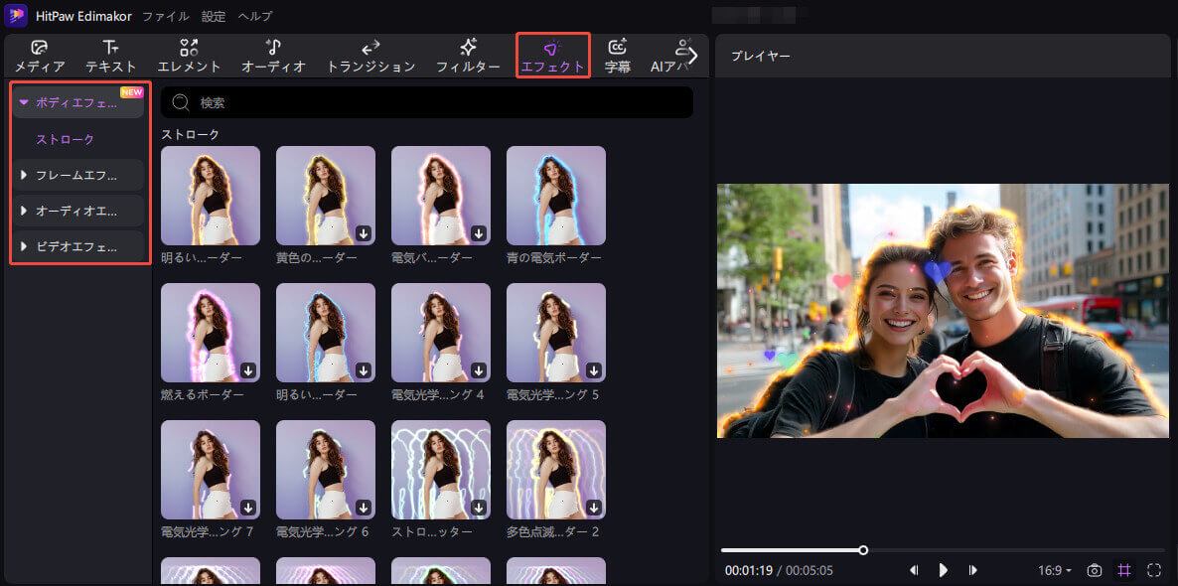Download the 電気光学...ング 6 effect
This screenshot has width=1178, height=586.
[364, 508]
